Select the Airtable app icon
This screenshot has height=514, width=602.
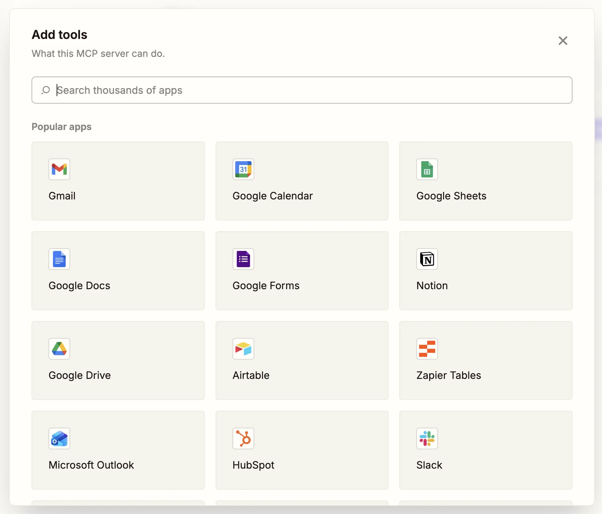(243, 349)
